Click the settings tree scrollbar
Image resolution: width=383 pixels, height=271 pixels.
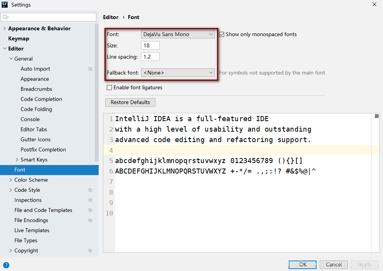[96, 93]
